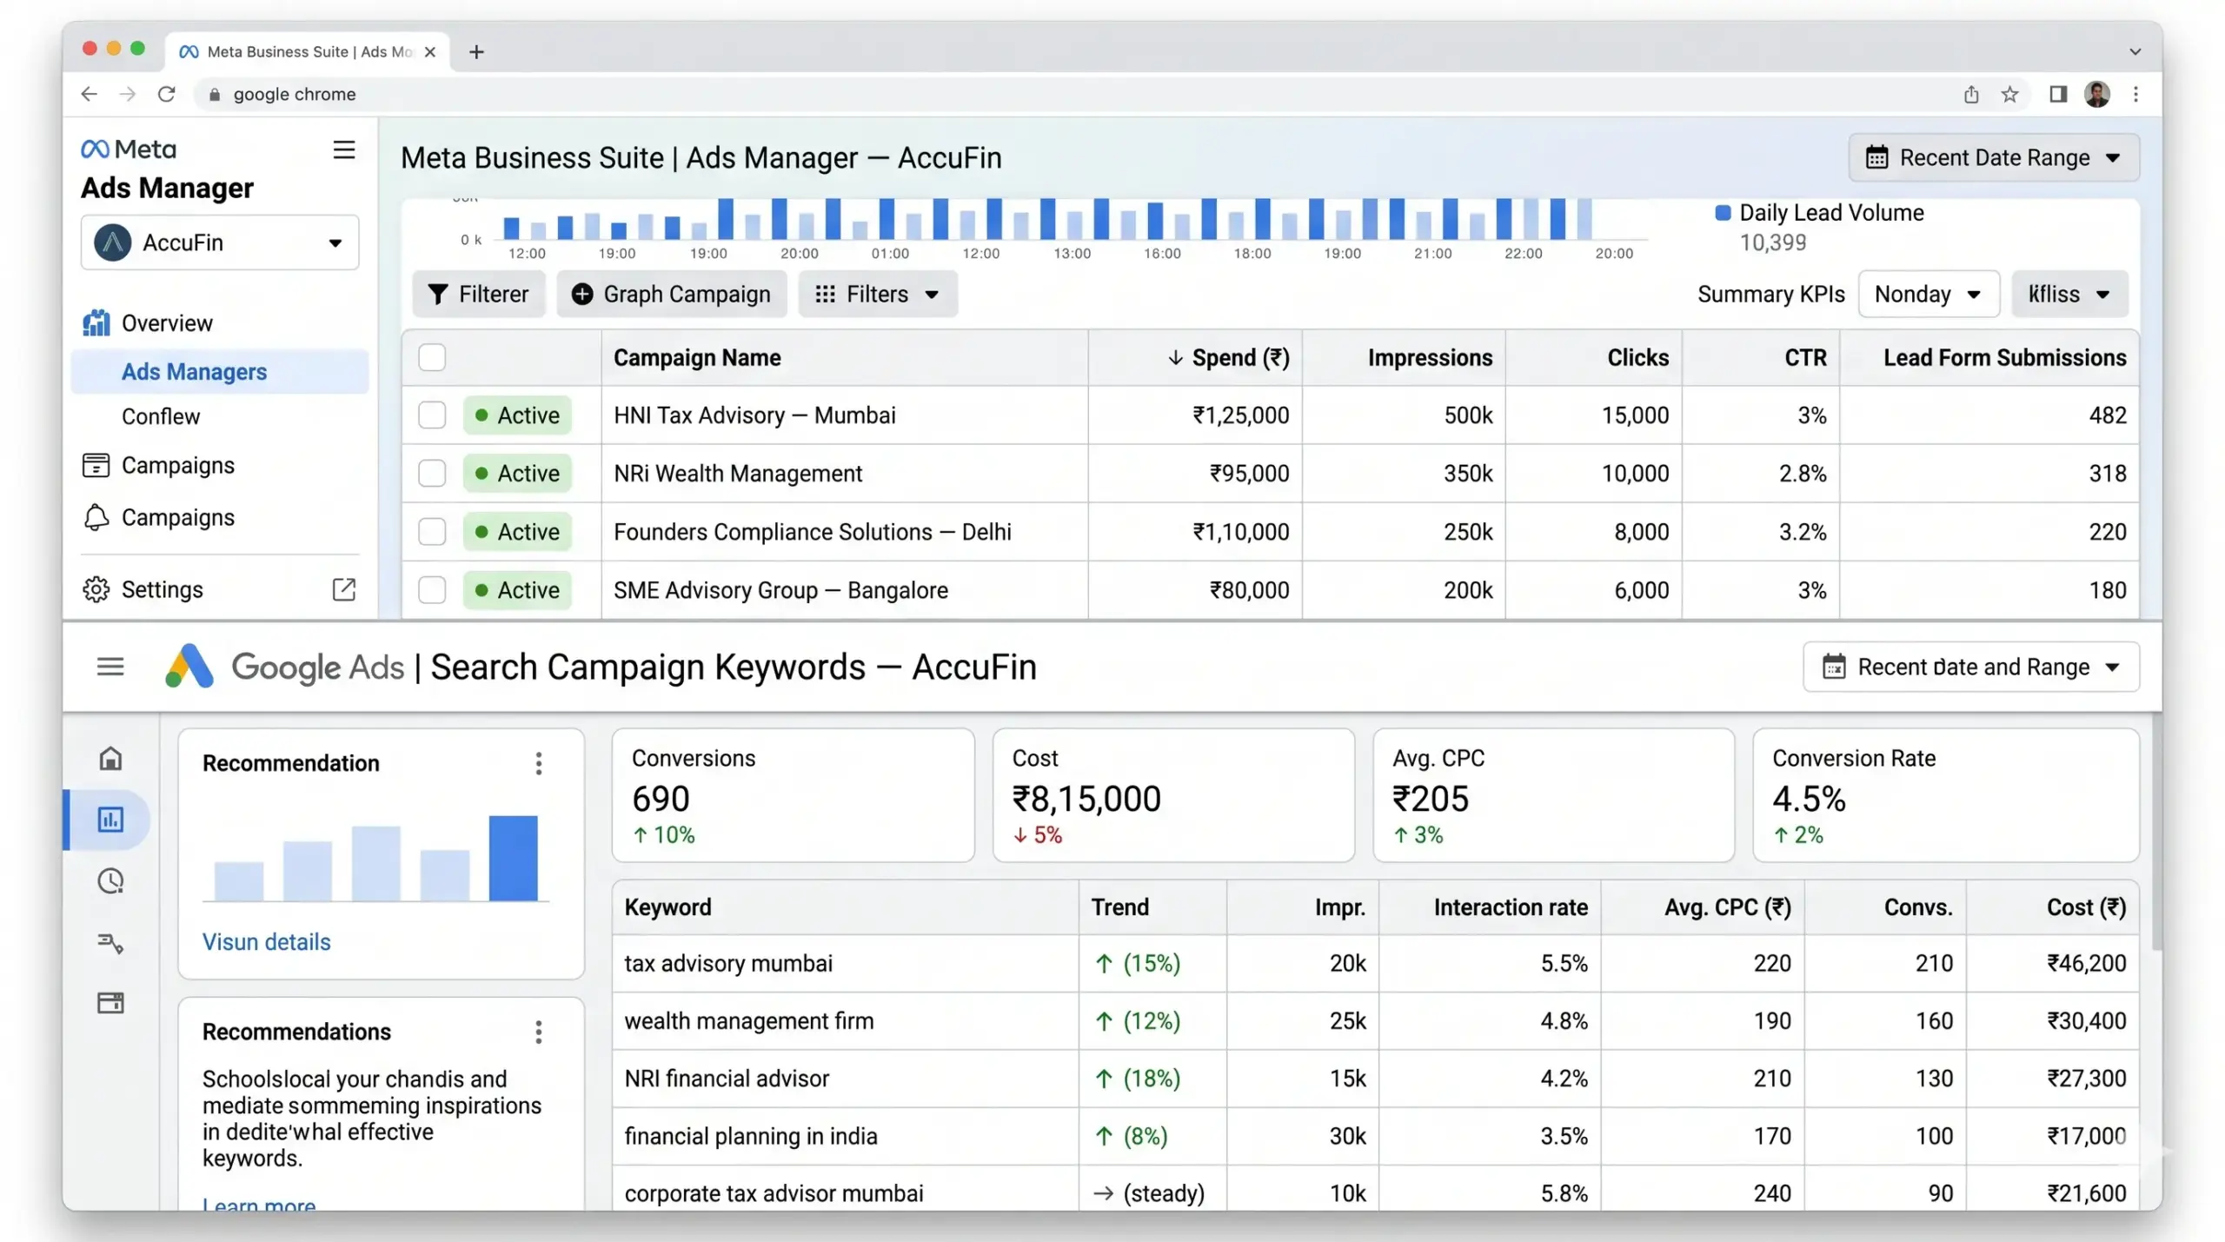Open a new browser tab
The width and height of the screenshot is (2225, 1242).
click(476, 52)
